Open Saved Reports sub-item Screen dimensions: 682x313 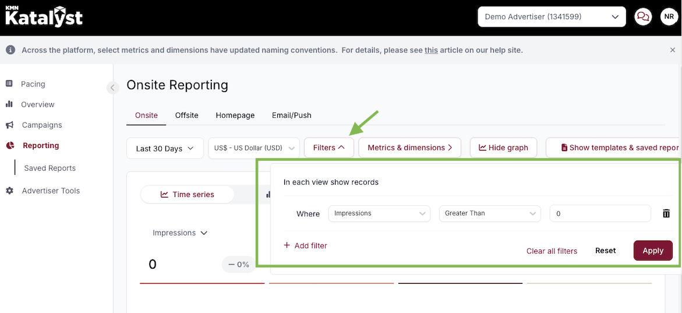50,168
